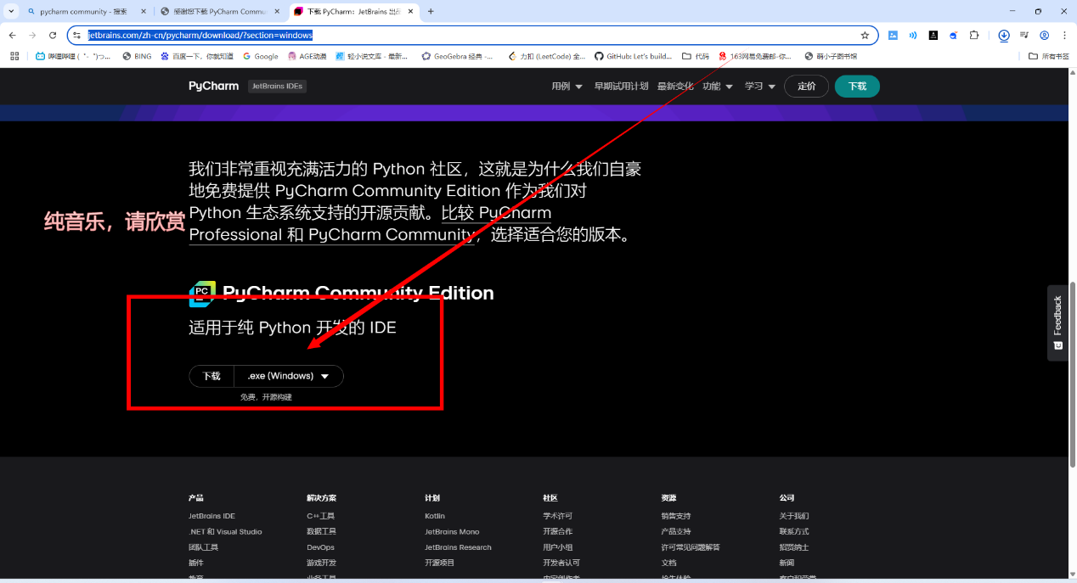
Task: View site information icon in address bar
Action: point(77,35)
